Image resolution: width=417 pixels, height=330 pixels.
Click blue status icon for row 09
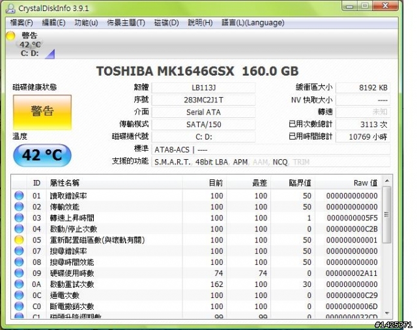click(19, 273)
